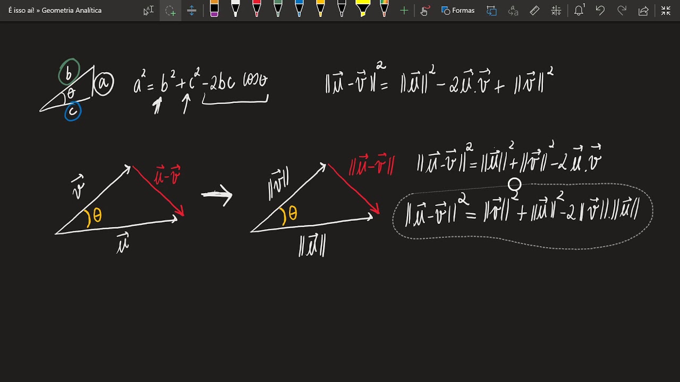Select the objects or type text tool
Viewport: 680px width, 382px height.
tap(149, 11)
